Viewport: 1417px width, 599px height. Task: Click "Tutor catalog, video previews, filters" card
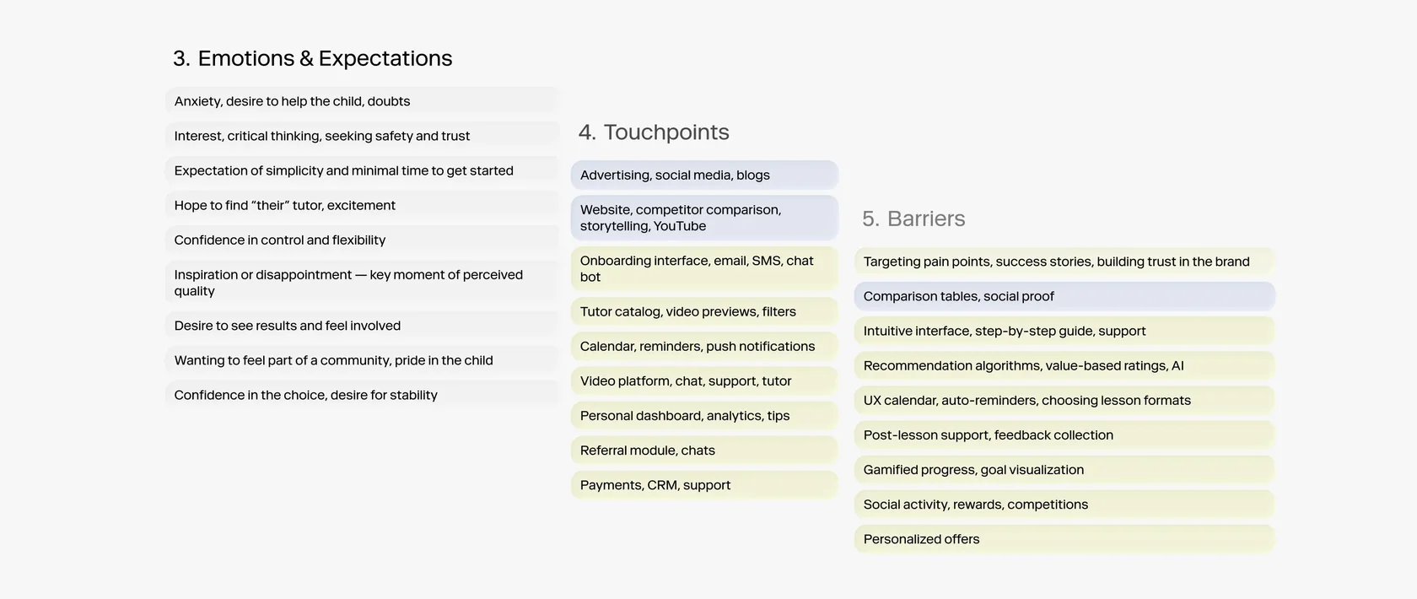pos(704,311)
